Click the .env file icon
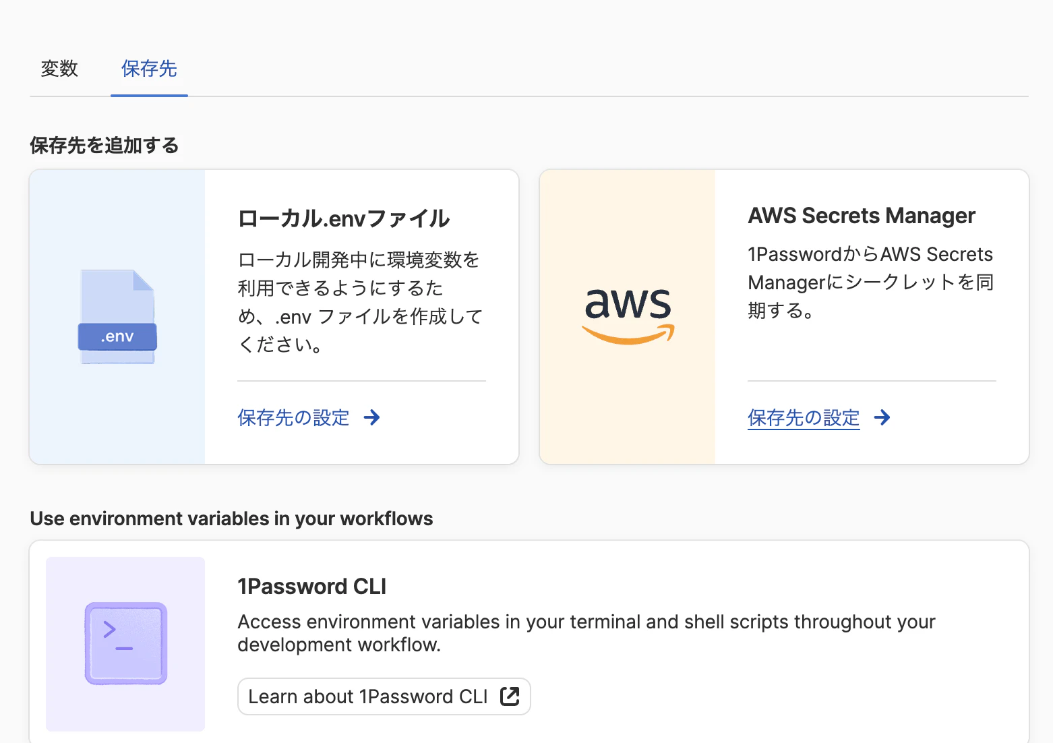 click(x=117, y=317)
